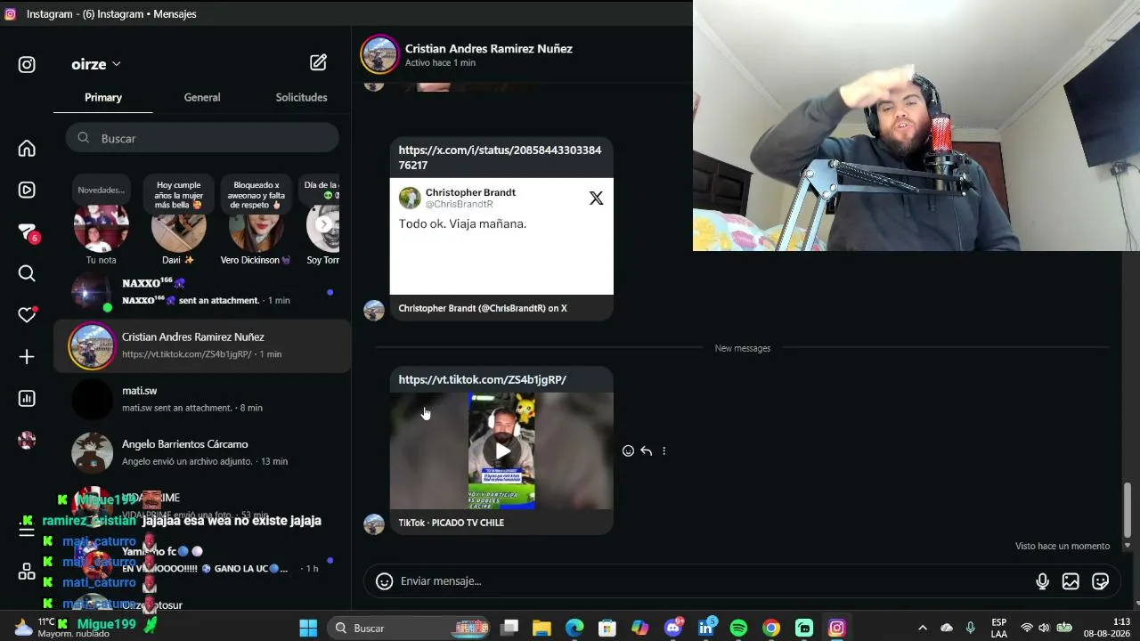Image resolution: width=1140 pixels, height=641 pixels.
Task: Open Google Chrome from the taskbar
Action: point(771,629)
